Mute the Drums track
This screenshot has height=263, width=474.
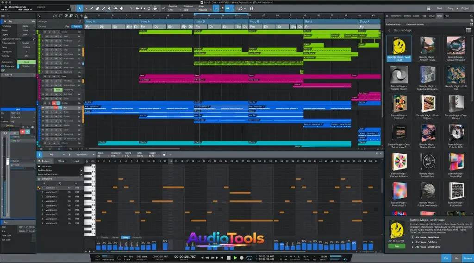45,32
